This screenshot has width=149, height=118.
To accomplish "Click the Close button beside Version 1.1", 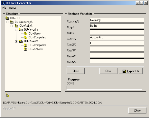I will click(x=137, y=110).
